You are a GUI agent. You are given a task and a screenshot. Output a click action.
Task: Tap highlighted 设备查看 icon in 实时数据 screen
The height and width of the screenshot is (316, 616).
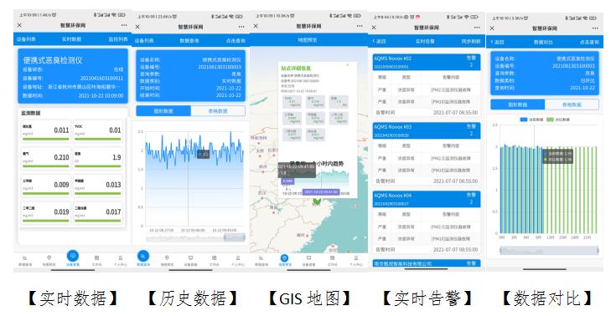tap(73, 256)
